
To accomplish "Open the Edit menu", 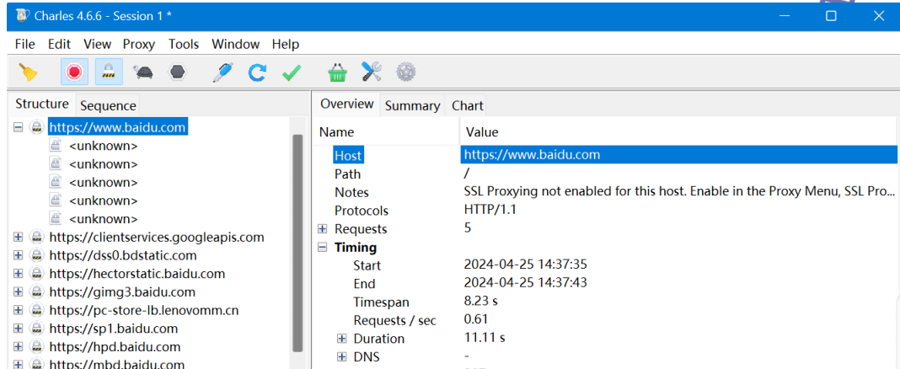I will point(59,44).
